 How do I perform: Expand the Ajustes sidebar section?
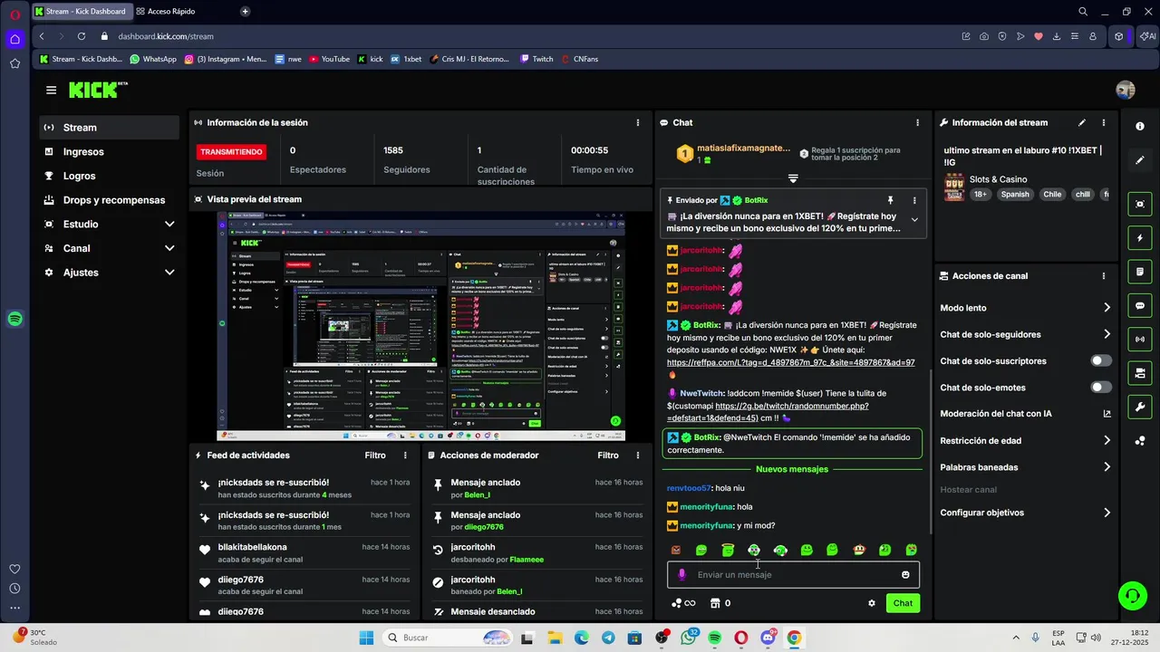coord(110,273)
